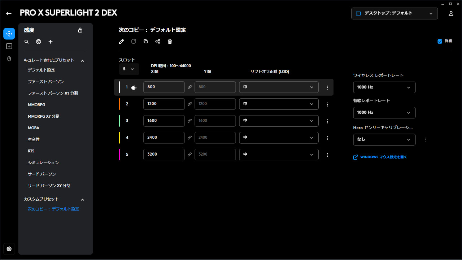Duplicate the preset with copy icon

click(145, 42)
